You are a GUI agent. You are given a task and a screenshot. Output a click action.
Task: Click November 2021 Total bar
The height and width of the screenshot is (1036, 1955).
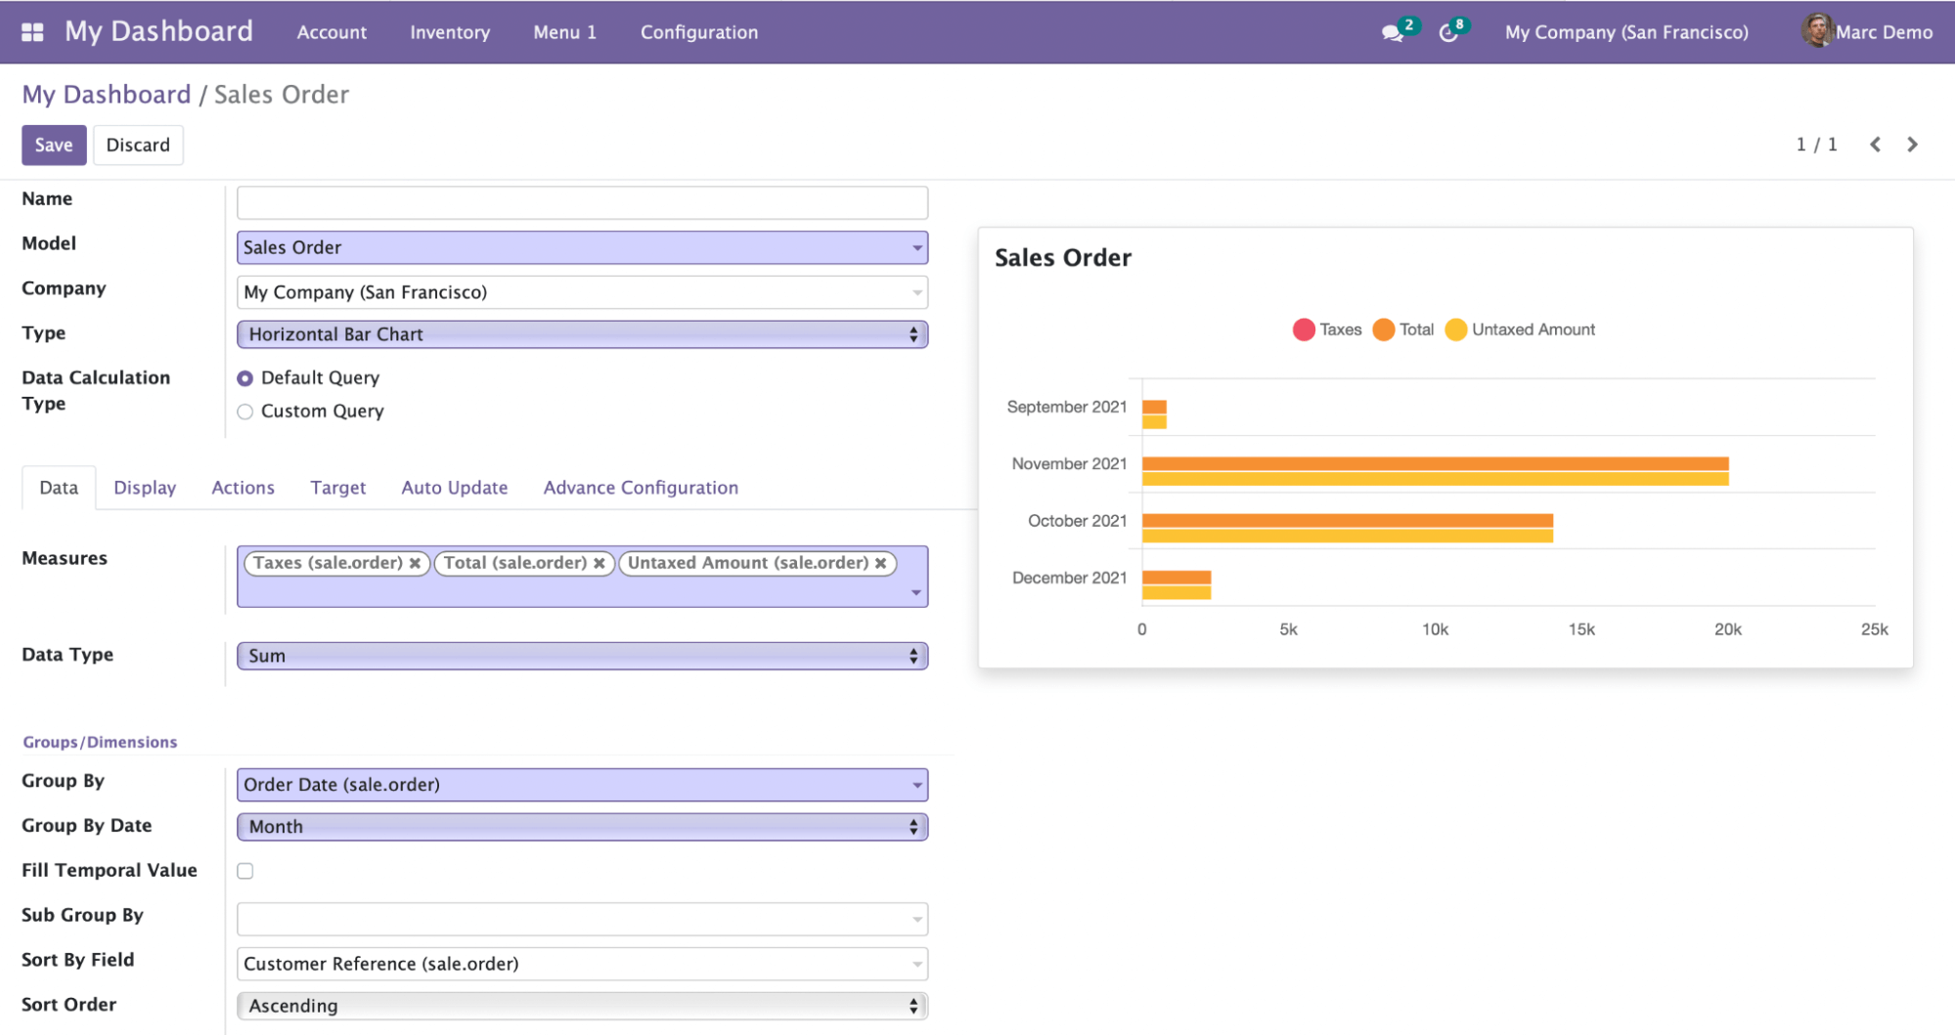coord(1435,464)
